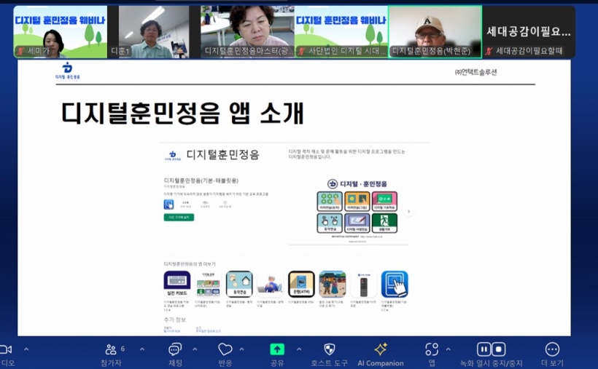
Task: Click the village illustration app icon
Action: 332,284
